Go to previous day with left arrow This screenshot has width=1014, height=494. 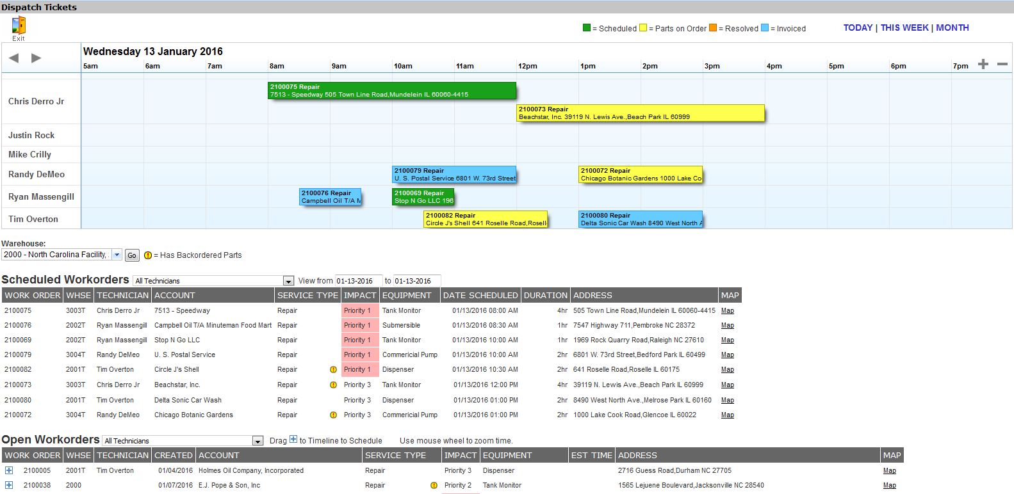pos(13,58)
